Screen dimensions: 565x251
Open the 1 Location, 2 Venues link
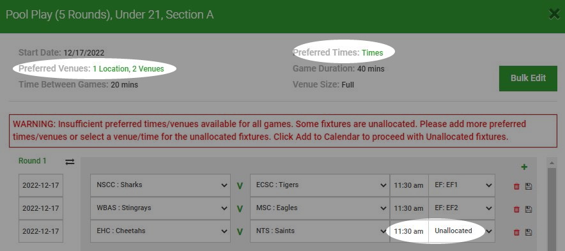[128, 69]
